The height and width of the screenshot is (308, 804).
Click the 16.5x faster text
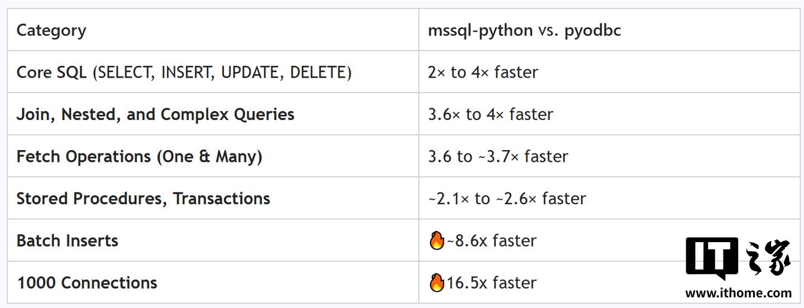(491, 283)
